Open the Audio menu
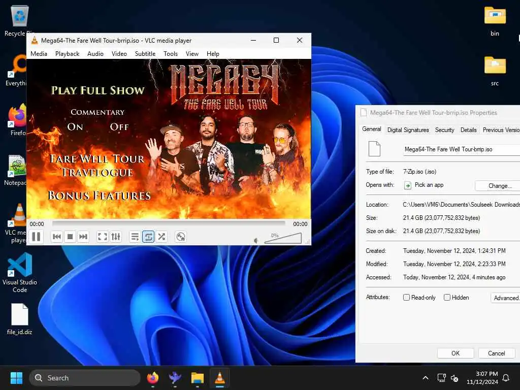This screenshot has height=390, width=520. tap(95, 54)
